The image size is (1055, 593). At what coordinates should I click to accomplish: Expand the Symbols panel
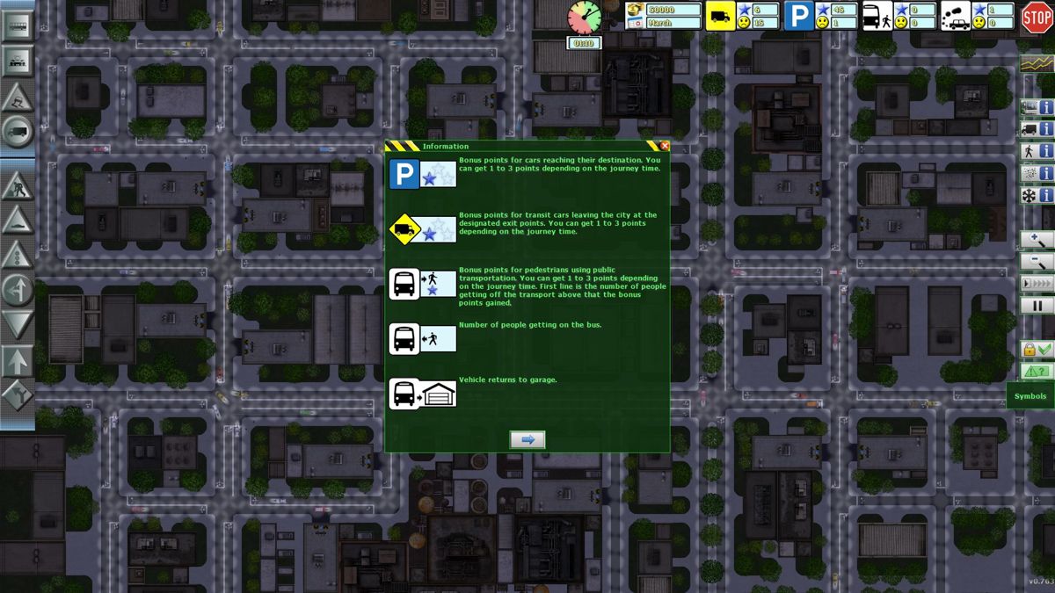(1030, 396)
